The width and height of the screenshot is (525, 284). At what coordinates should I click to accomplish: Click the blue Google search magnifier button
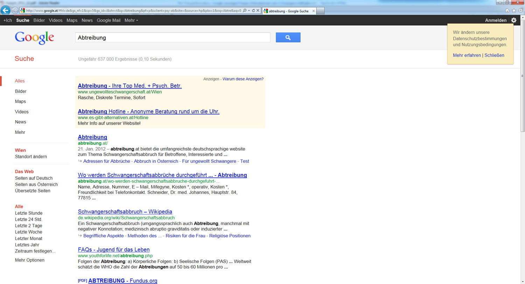pos(288,37)
